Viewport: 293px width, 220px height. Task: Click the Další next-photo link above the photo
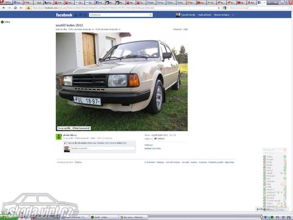(186, 29)
